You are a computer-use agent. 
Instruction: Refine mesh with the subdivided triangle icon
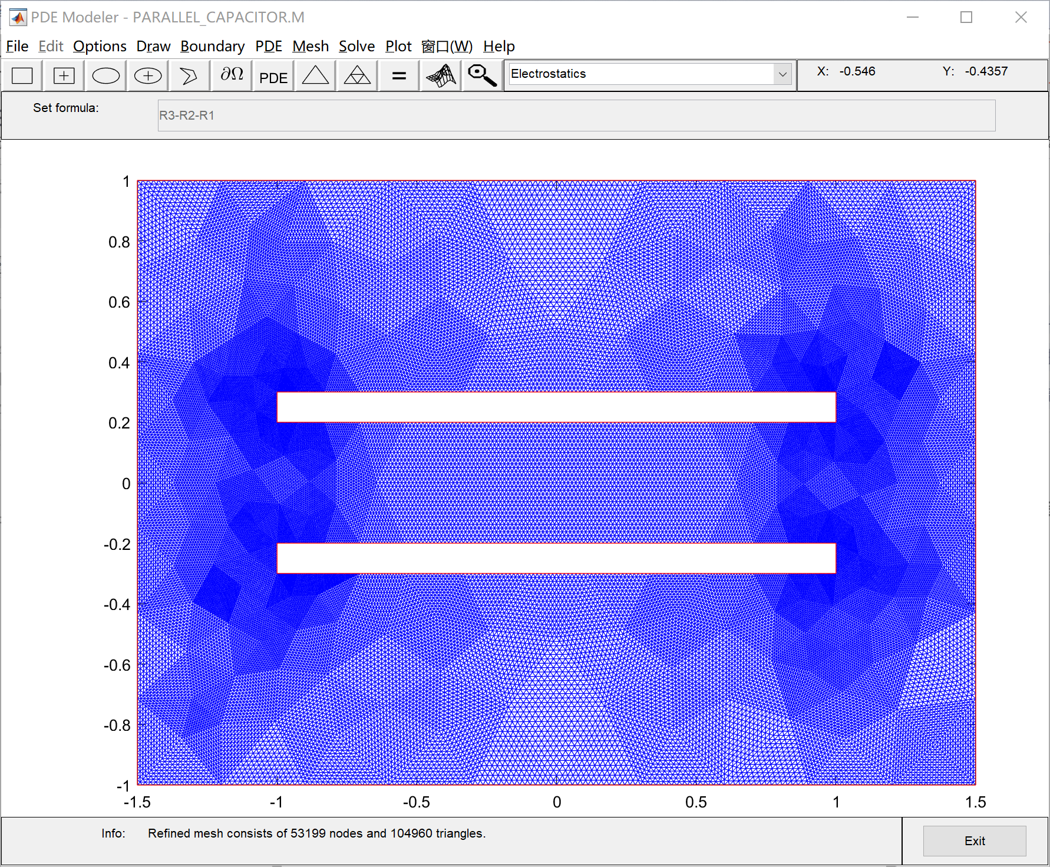point(356,75)
